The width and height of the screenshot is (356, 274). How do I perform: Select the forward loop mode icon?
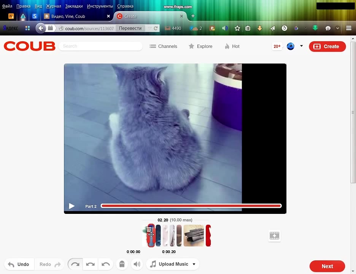(75, 264)
